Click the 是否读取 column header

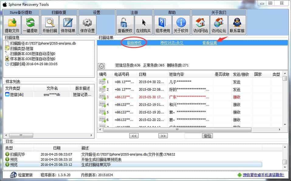222,74
